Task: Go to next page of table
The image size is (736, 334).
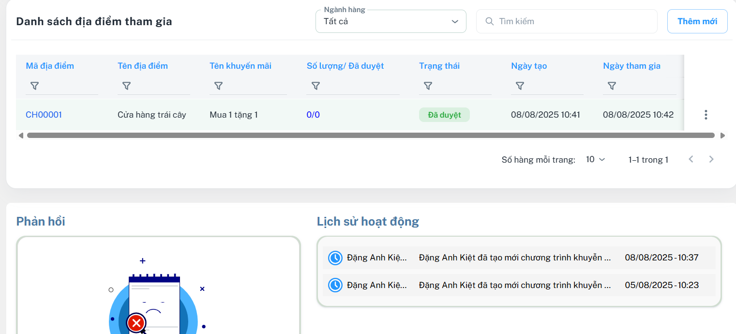Action: point(711,159)
